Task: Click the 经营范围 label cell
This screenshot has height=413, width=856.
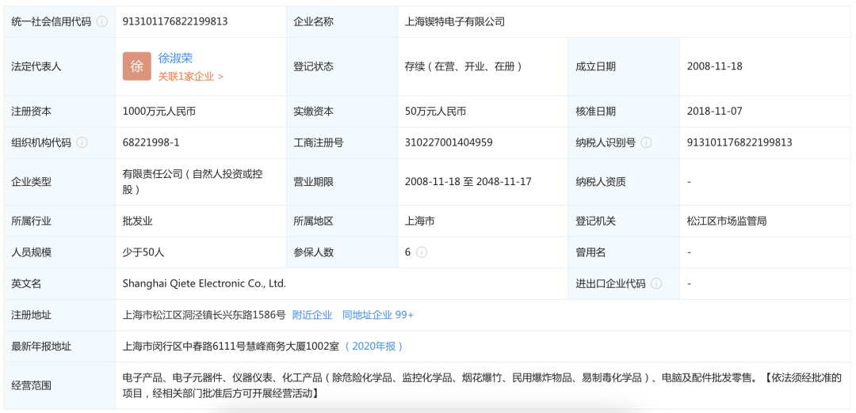Action: pyautogui.click(x=59, y=385)
